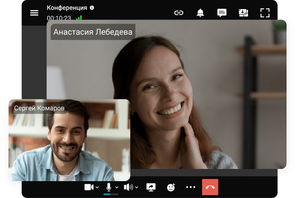Show the participants list icon

pos(243,13)
